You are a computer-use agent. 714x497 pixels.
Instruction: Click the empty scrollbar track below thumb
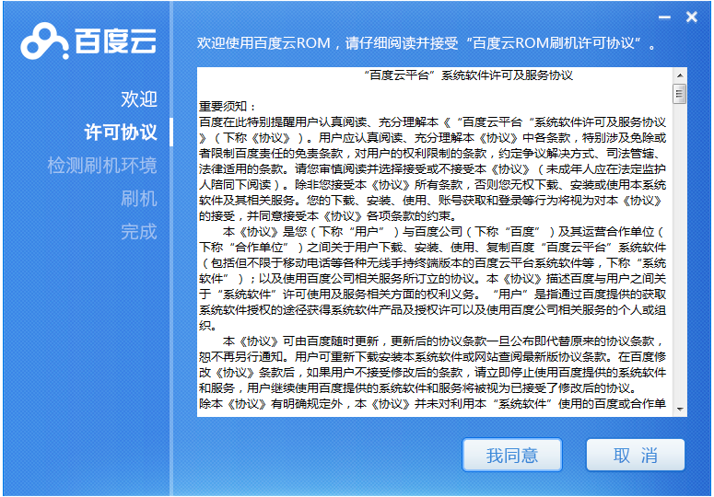coord(680,253)
